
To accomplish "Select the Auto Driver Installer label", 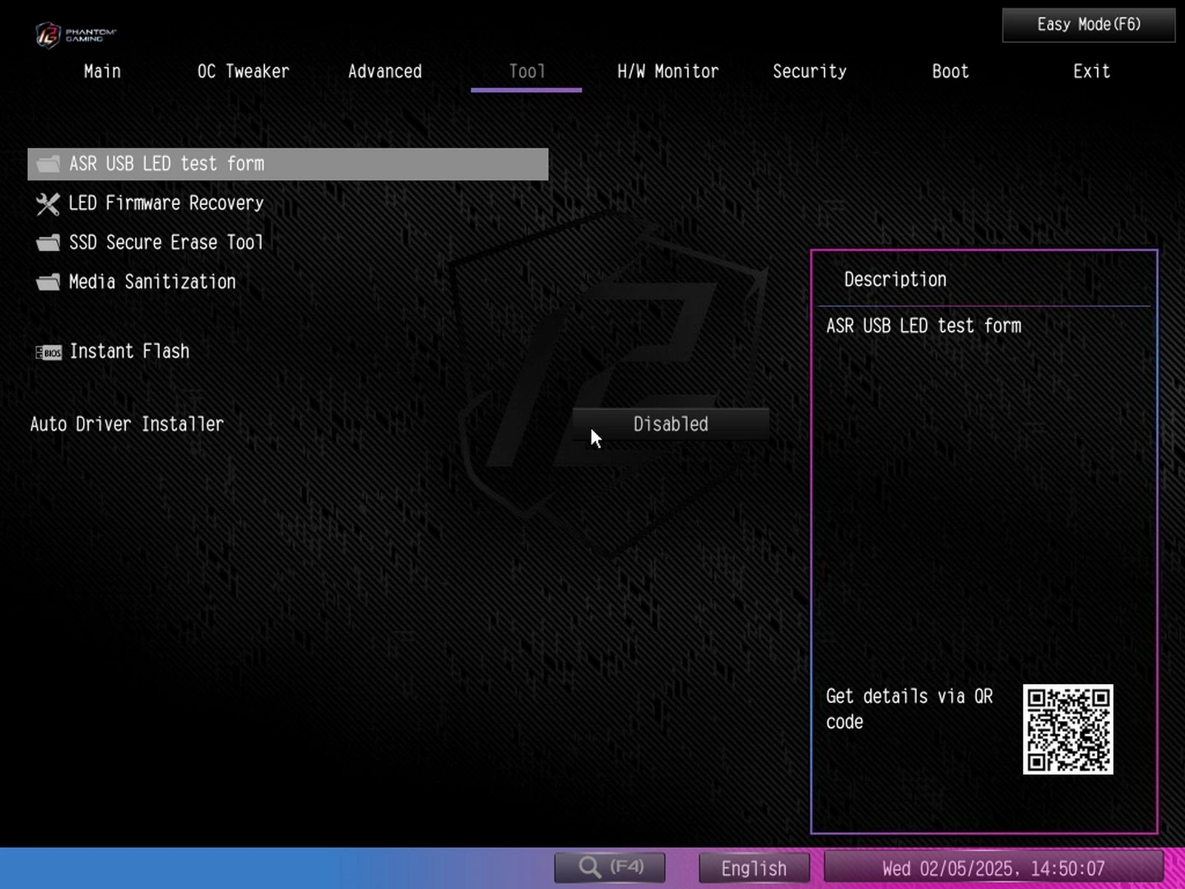I will (x=127, y=424).
